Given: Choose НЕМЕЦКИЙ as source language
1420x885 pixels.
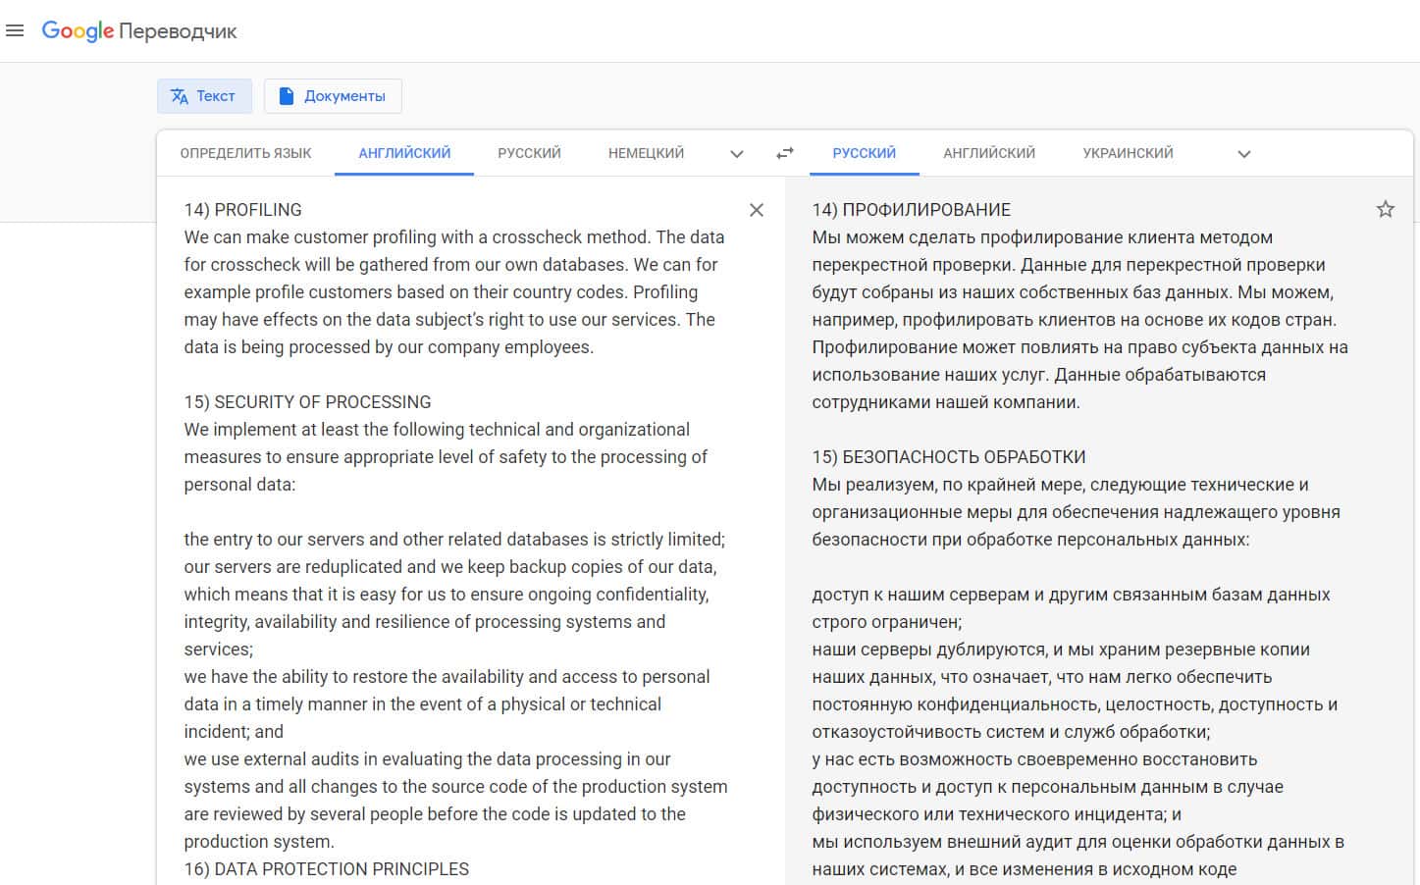Looking at the screenshot, I should pyautogui.click(x=646, y=153).
